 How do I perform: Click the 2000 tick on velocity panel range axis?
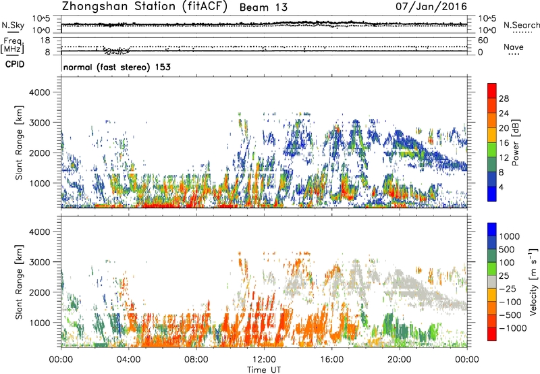[39, 292]
